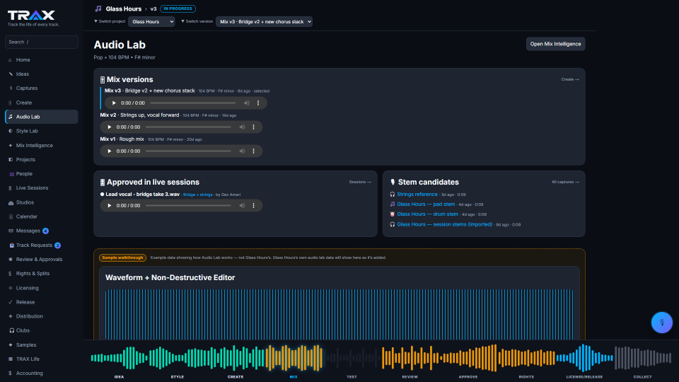Screen dimensions: 679x382
Task: Open Style Lab in sidebar
Action: coord(42,131)
